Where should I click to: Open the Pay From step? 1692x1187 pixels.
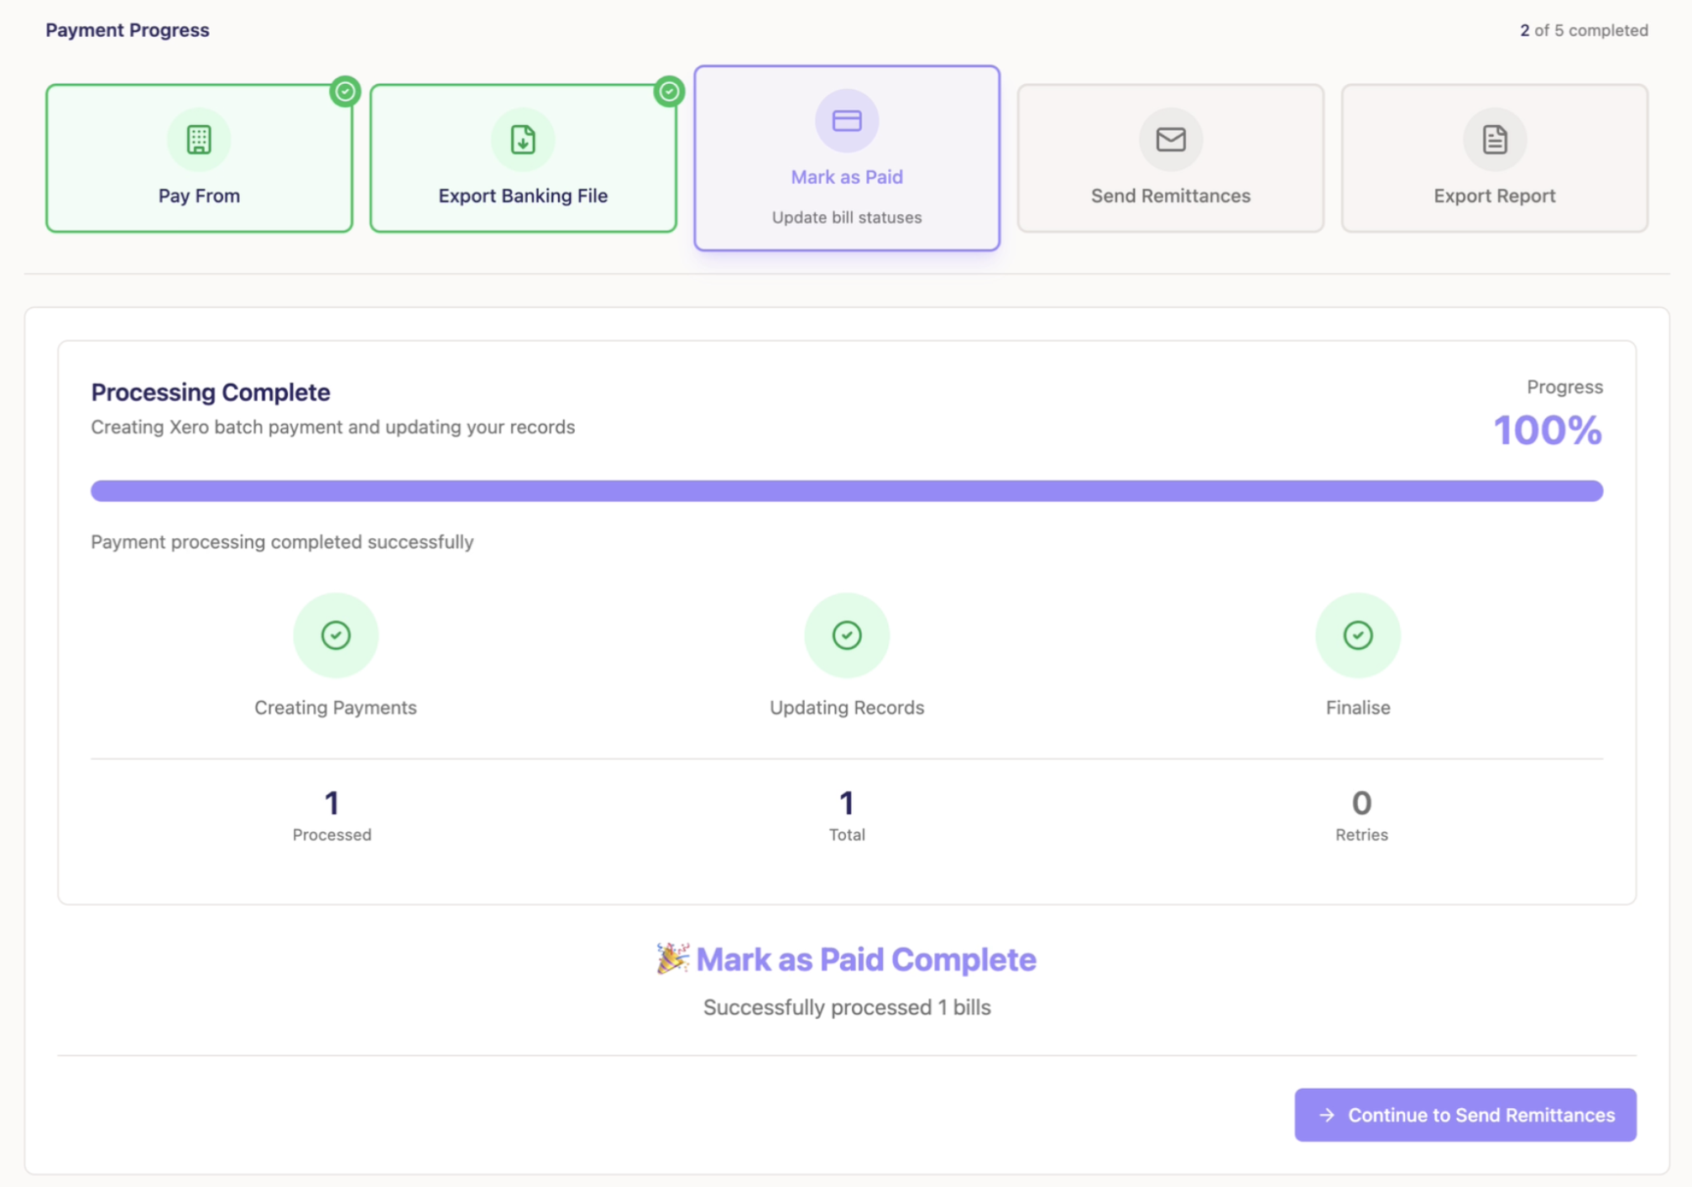(199, 196)
